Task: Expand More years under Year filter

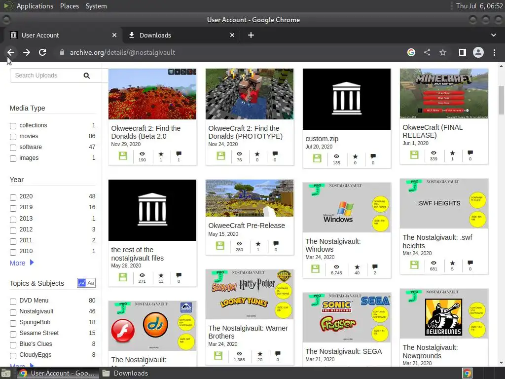Action: 22,263
